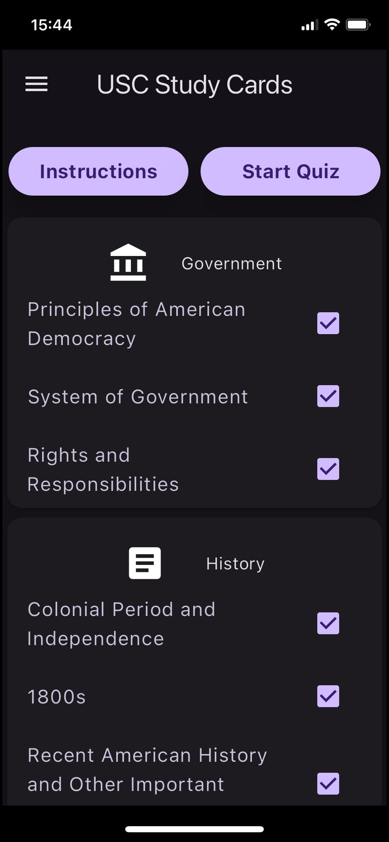Tap the cellular signal icon
Screen dimensions: 389x842
[310, 26]
